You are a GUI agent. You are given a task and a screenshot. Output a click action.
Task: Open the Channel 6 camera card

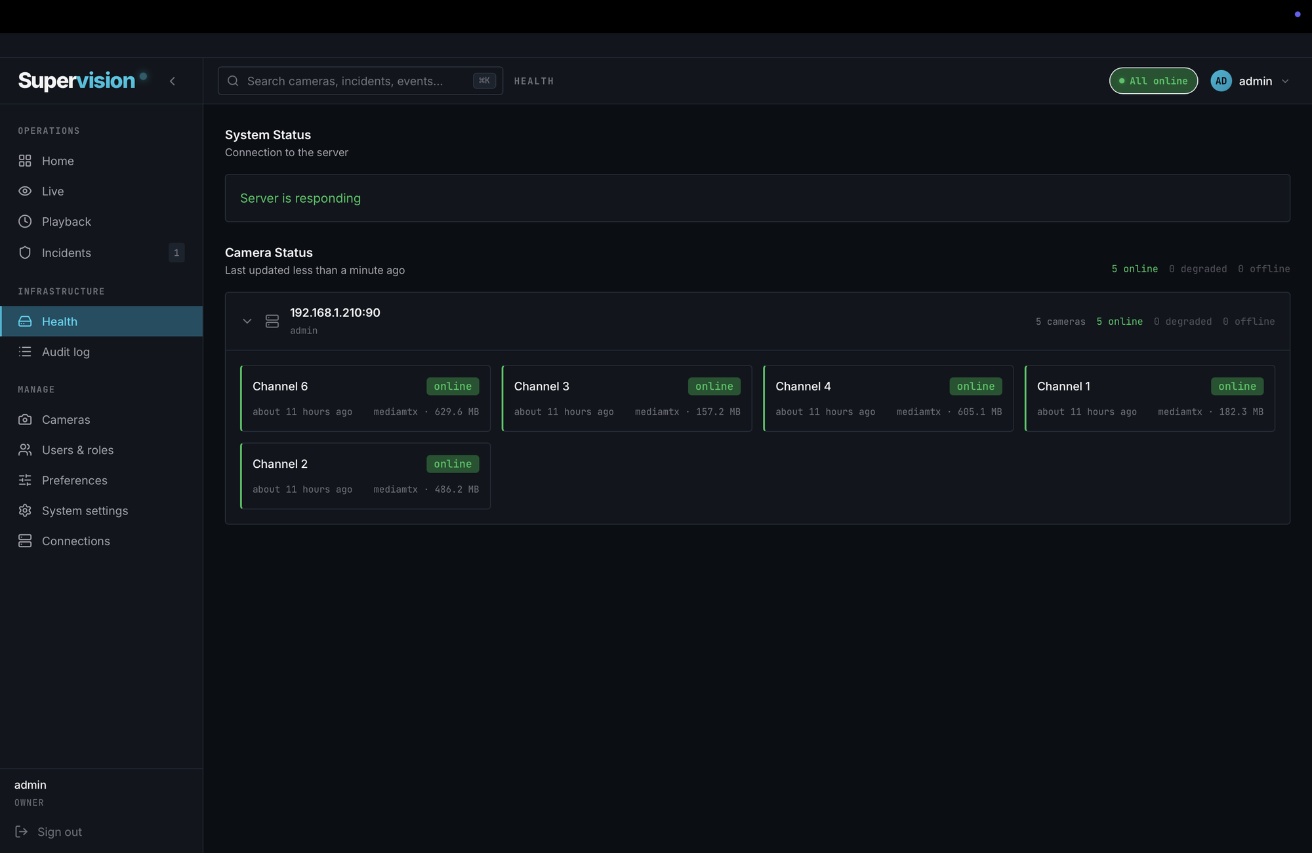pos(365,398)
